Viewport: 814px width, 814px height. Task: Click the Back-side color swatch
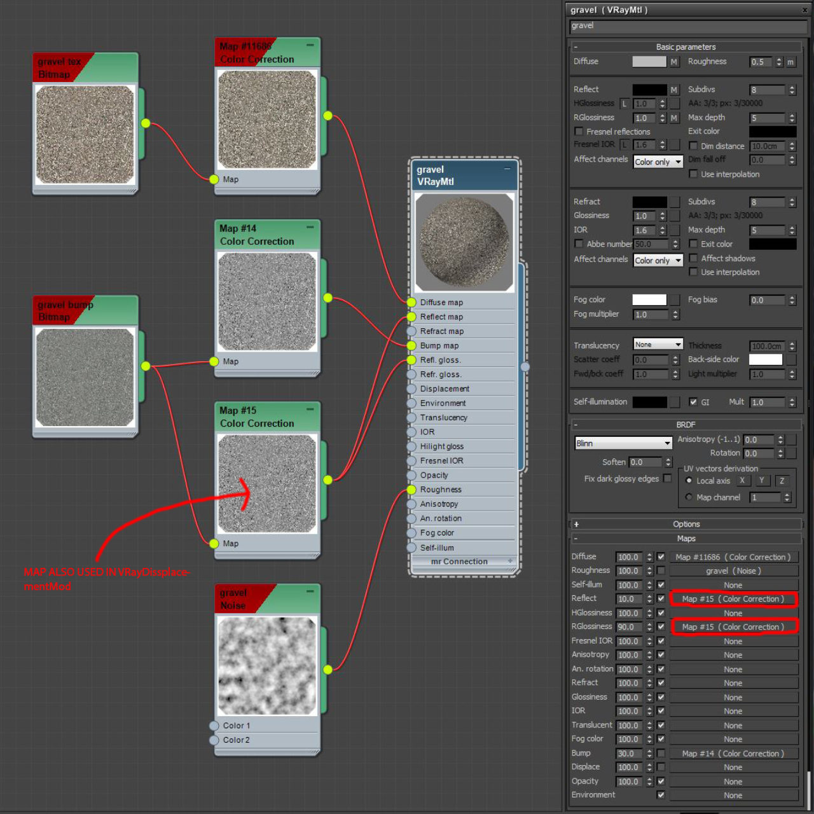[x=766, y=359]
